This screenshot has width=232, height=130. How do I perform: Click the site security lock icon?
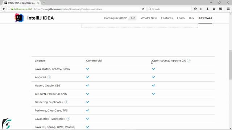pos(12,9)
